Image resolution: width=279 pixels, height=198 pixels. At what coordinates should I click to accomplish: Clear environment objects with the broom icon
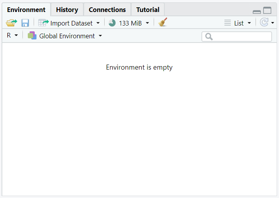coord(163,22)
